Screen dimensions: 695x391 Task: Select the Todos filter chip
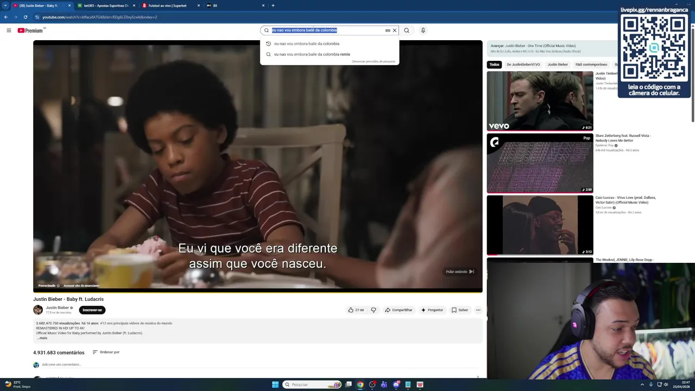[x=494, y=65]
